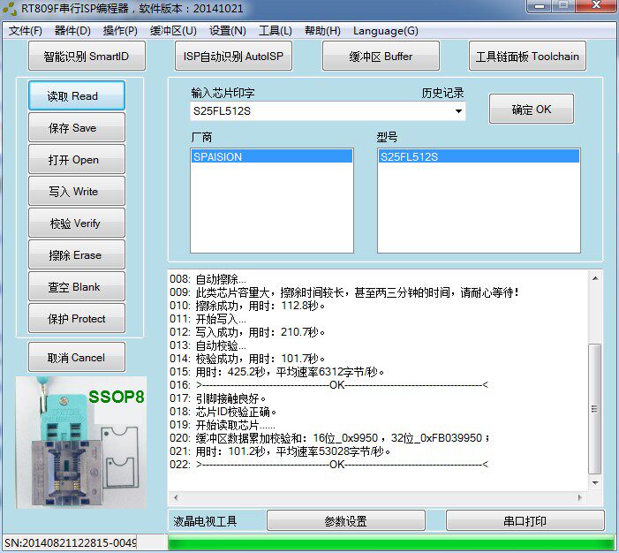Open the 文件(F) menu
This screenshot has height=553, width=619.
tap(26, 31)
